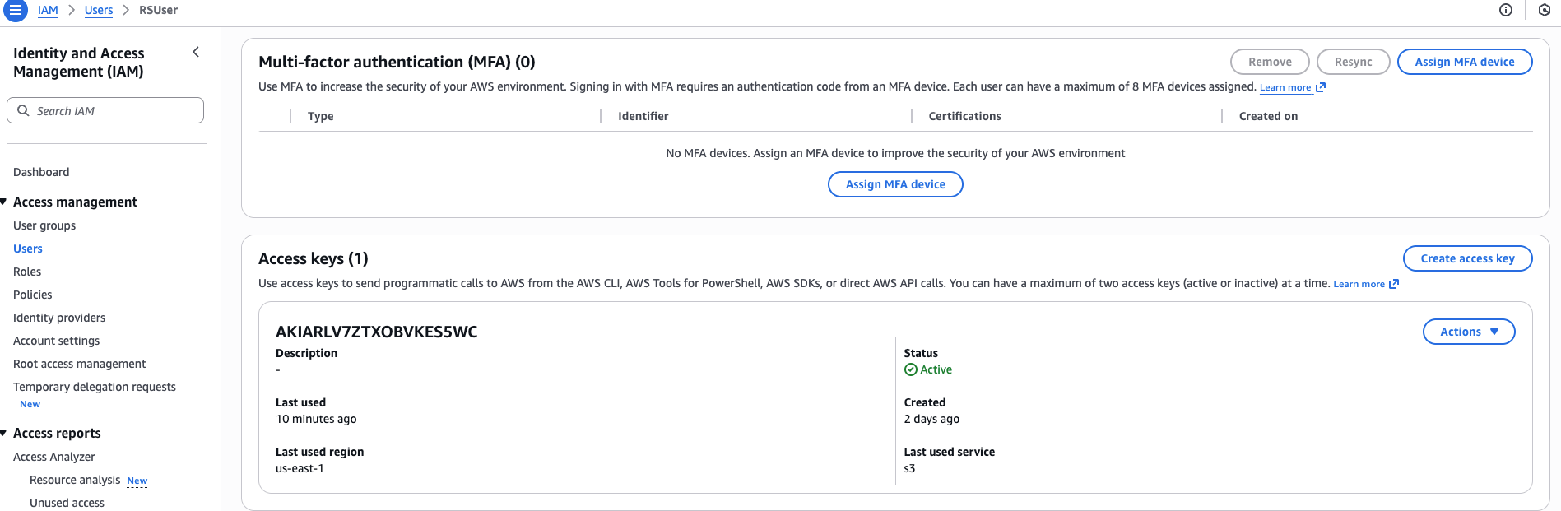Open Roles in the sidebar
Screen dimensions: 1561x511
pos(27,272)
